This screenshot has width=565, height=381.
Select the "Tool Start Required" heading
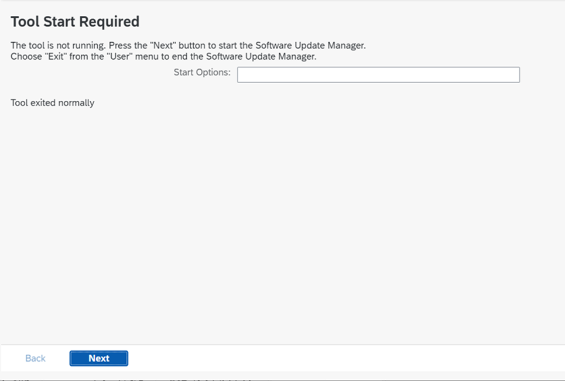coord(75,22)
